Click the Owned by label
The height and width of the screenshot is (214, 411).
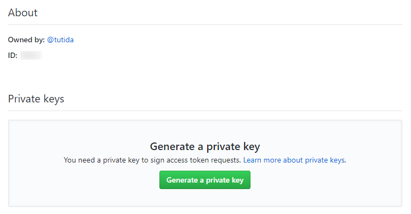click(27, 40)
